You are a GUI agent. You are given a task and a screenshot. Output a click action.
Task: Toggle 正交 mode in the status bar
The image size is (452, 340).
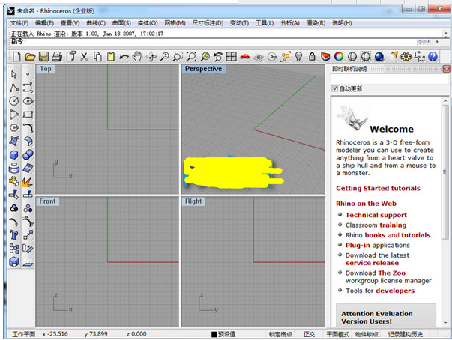(x=309, y=334)
